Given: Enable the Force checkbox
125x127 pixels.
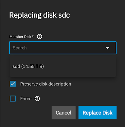Looking at the screenshot, I should point(13,99).
